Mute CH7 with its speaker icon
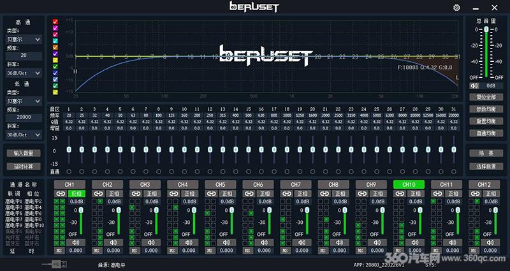 pyautogui.click(x=302, y=243)
